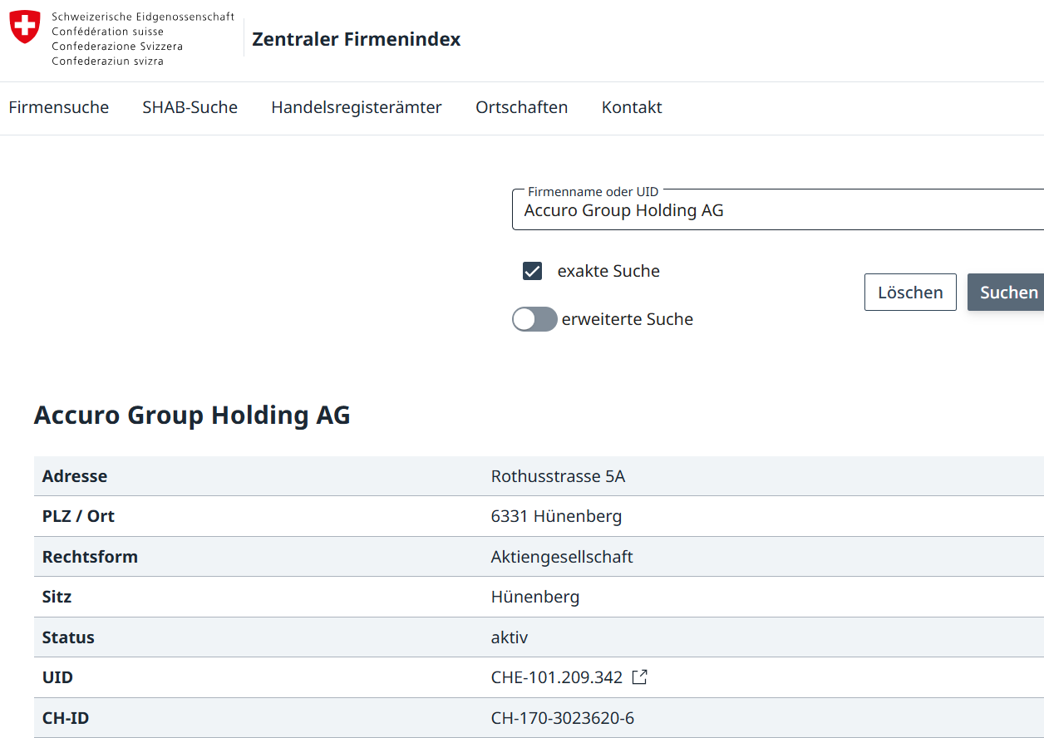Uncheck the exakte Suche checkbox
This screenshot has width=1044, height=738.
532,271
